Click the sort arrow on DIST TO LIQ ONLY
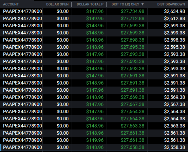 143,4
